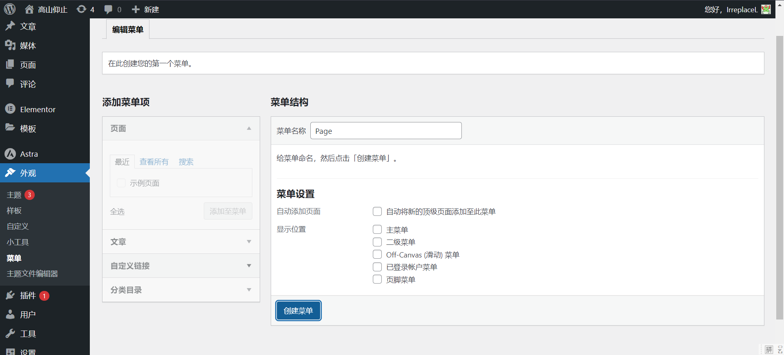
Task: Expand the 自定义链接 panel arrow
Action: [x=249, y=266]
